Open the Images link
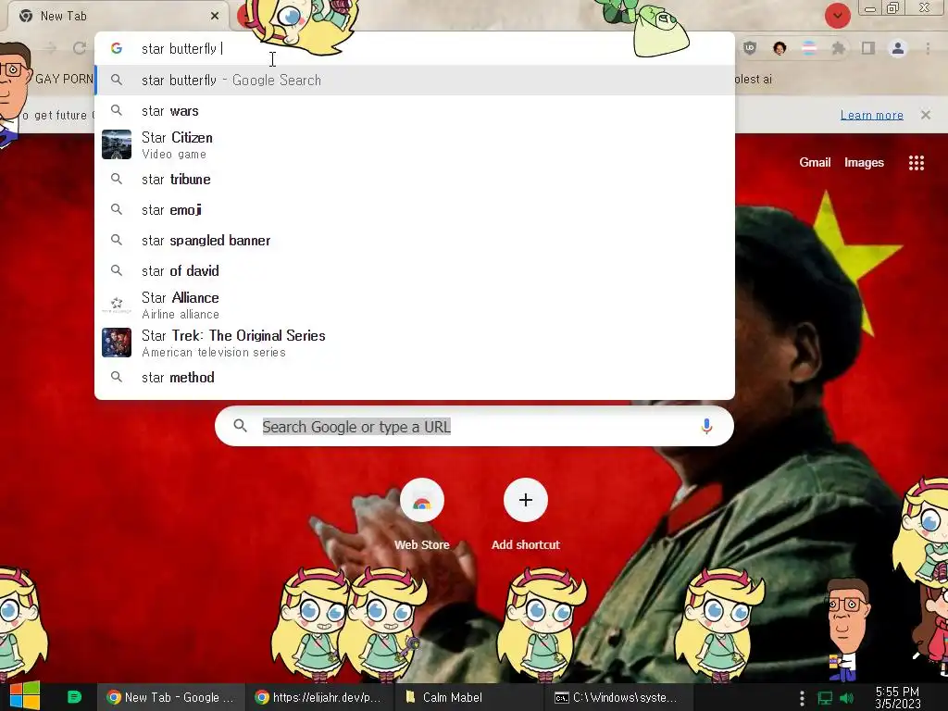This screenshot has width=948, height=711. 864,162
